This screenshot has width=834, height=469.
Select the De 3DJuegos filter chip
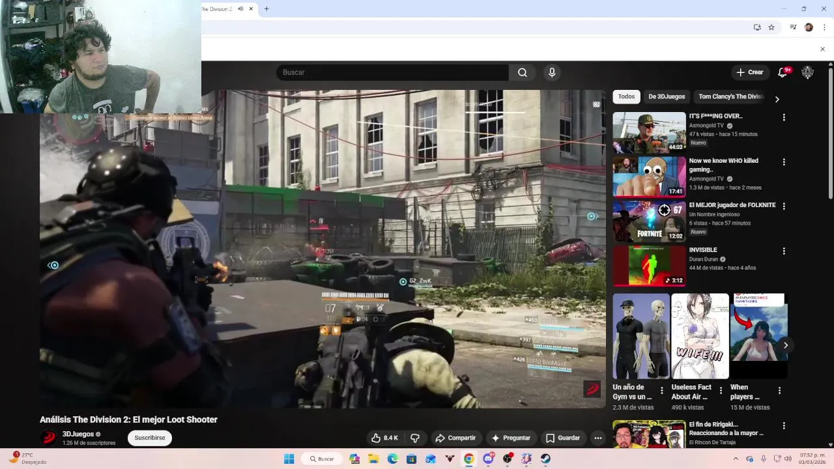(x=667, y=96)
